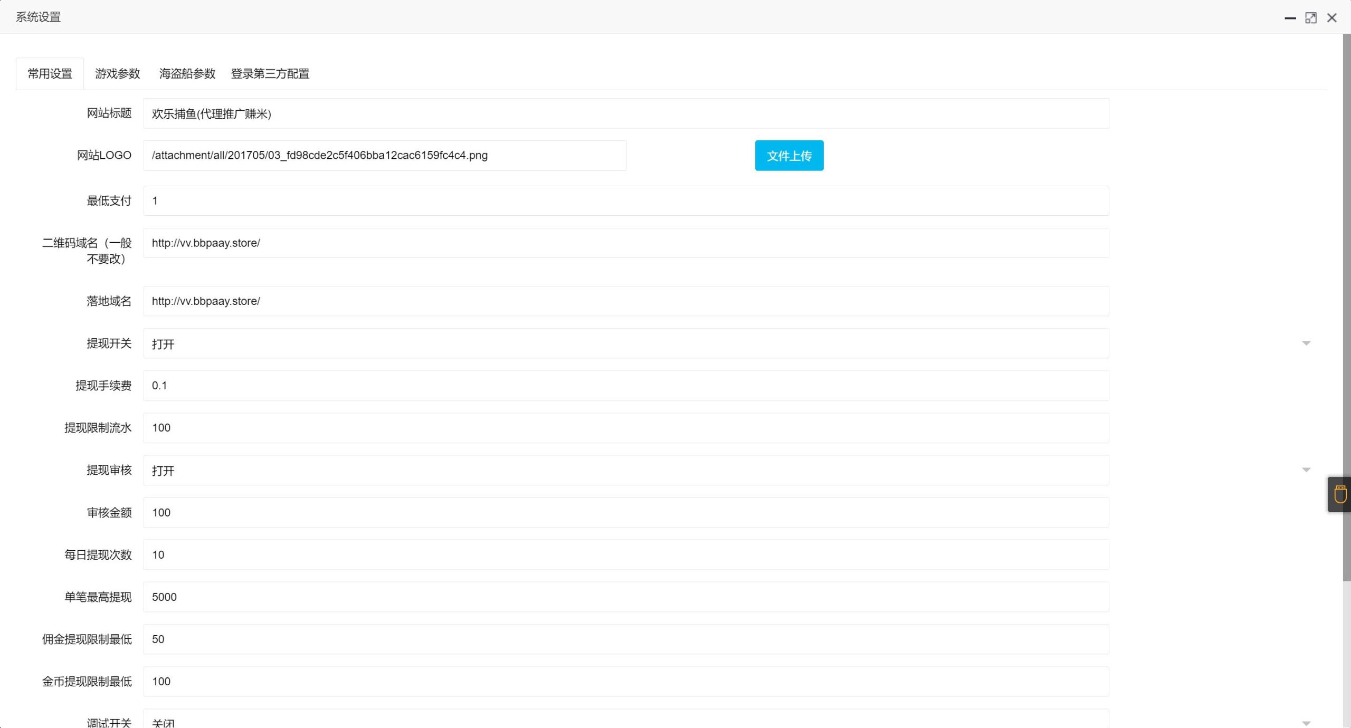1351x728 pixels.
Task: Select the 常用设置 tab
Action: tap(50, 74)
